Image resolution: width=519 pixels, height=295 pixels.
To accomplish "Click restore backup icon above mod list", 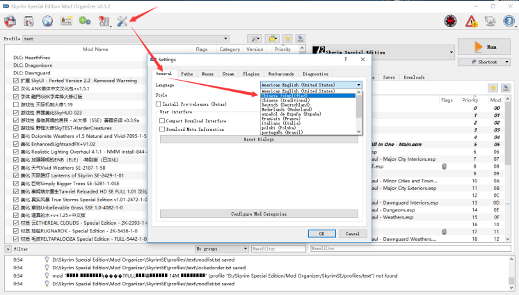I will pos(287,39).
